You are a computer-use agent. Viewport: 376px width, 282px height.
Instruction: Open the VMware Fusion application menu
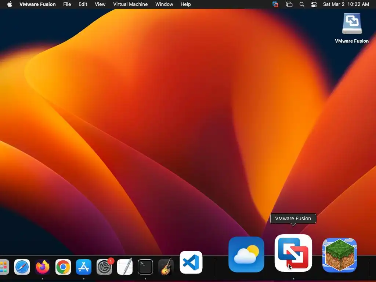(x=37, y=4)
